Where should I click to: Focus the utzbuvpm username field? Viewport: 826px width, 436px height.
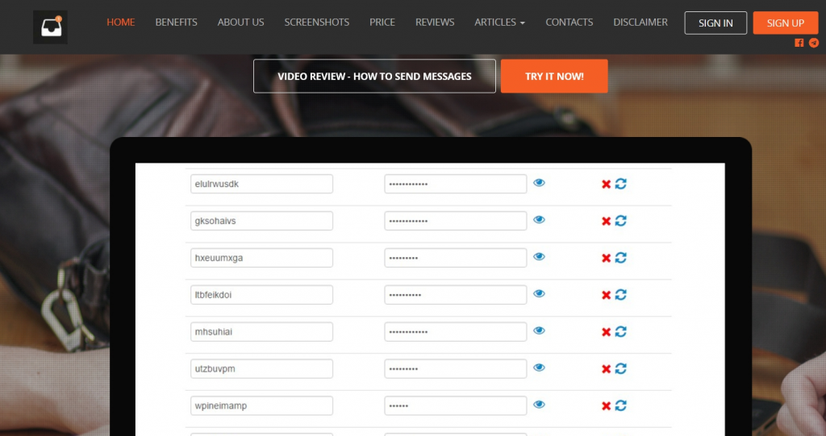tap(262, 368)
